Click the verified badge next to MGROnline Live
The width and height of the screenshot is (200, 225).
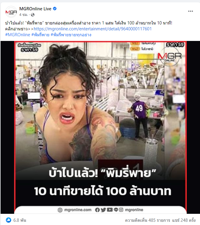tap(55, 9)
